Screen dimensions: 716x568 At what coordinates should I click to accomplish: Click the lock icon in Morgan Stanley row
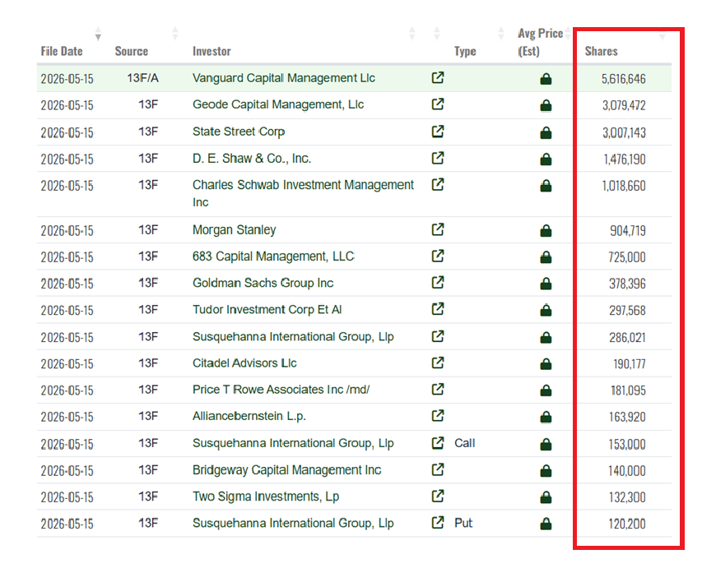pyautogui.click(x=546, y=230)
